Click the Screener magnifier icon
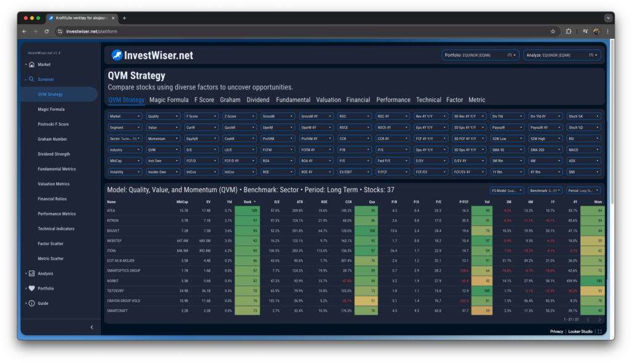This screenshot has width=632, height=363. coord(31,80)
